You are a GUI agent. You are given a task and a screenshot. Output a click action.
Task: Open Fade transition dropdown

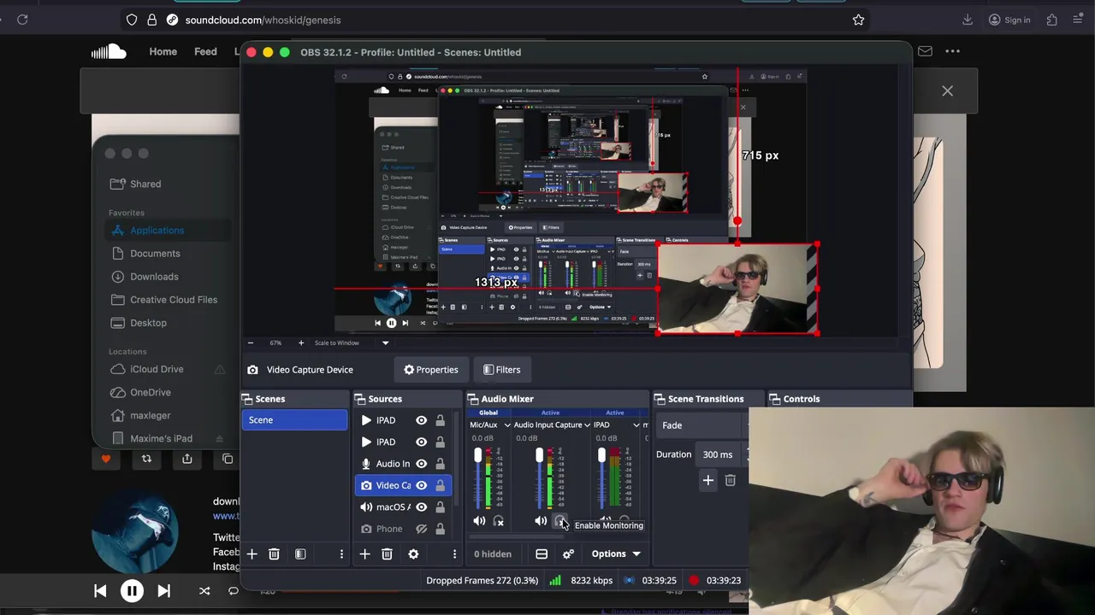pyautogui.click(x=703, y=425)
